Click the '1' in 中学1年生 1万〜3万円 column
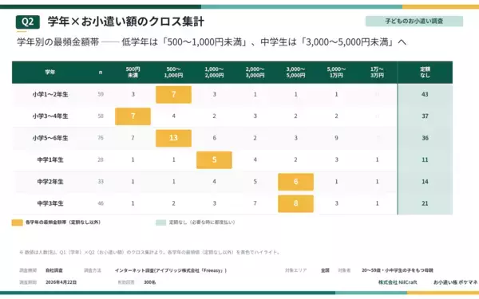Image resolution: width=479 pixels, height=299 pixels. [x=377, y=160]
